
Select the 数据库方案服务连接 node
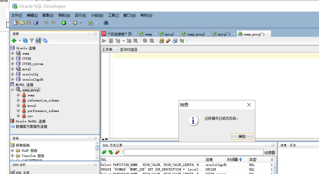tap(31, 126)
